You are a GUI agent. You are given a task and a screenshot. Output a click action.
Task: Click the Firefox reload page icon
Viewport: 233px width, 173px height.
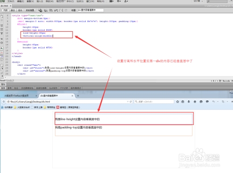131,102
